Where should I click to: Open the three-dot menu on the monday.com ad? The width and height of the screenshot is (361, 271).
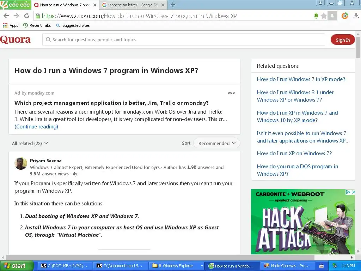(231, 93)
